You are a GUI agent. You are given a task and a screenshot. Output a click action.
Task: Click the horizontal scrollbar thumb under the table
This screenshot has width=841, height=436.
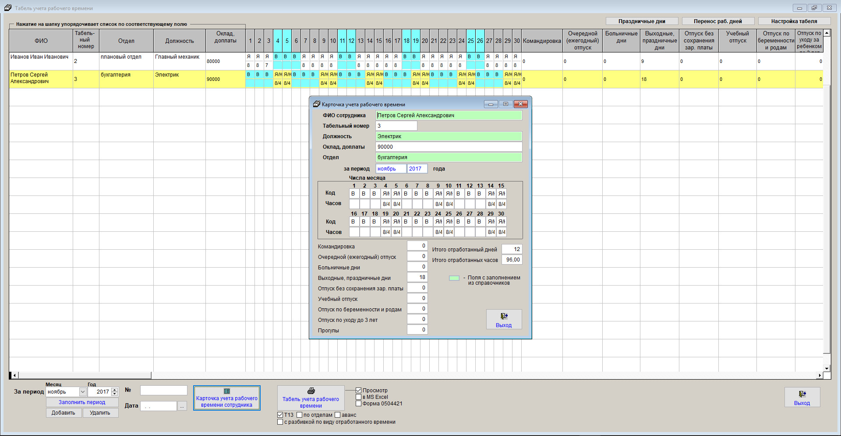[85, 375]
